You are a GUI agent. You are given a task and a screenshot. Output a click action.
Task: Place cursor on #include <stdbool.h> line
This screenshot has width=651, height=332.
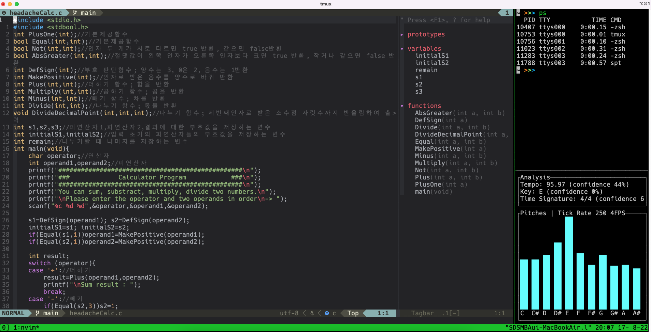pos(51,27)
